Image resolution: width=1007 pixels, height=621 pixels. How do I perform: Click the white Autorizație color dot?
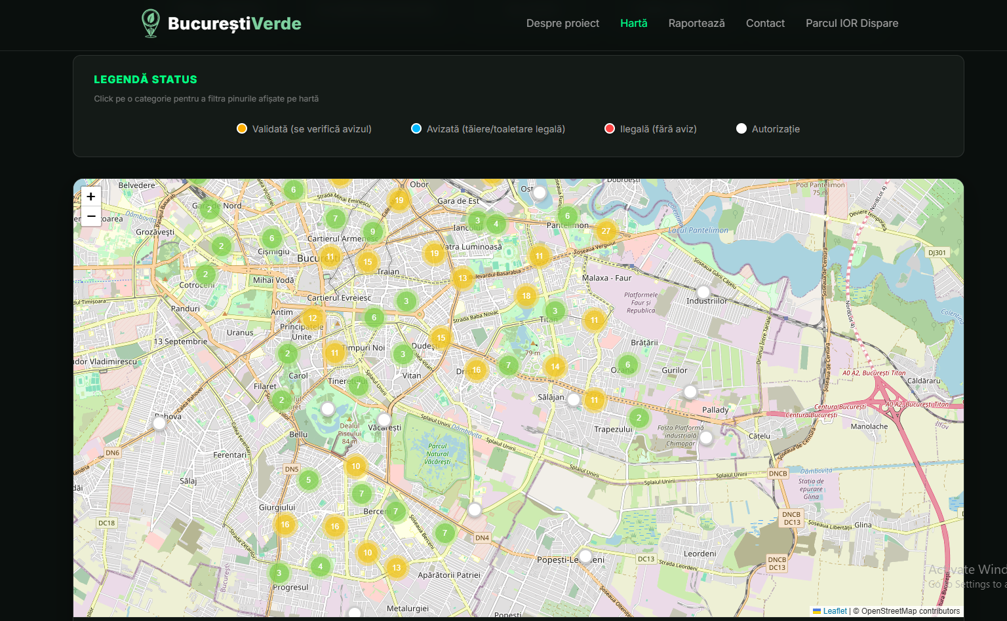741,128
